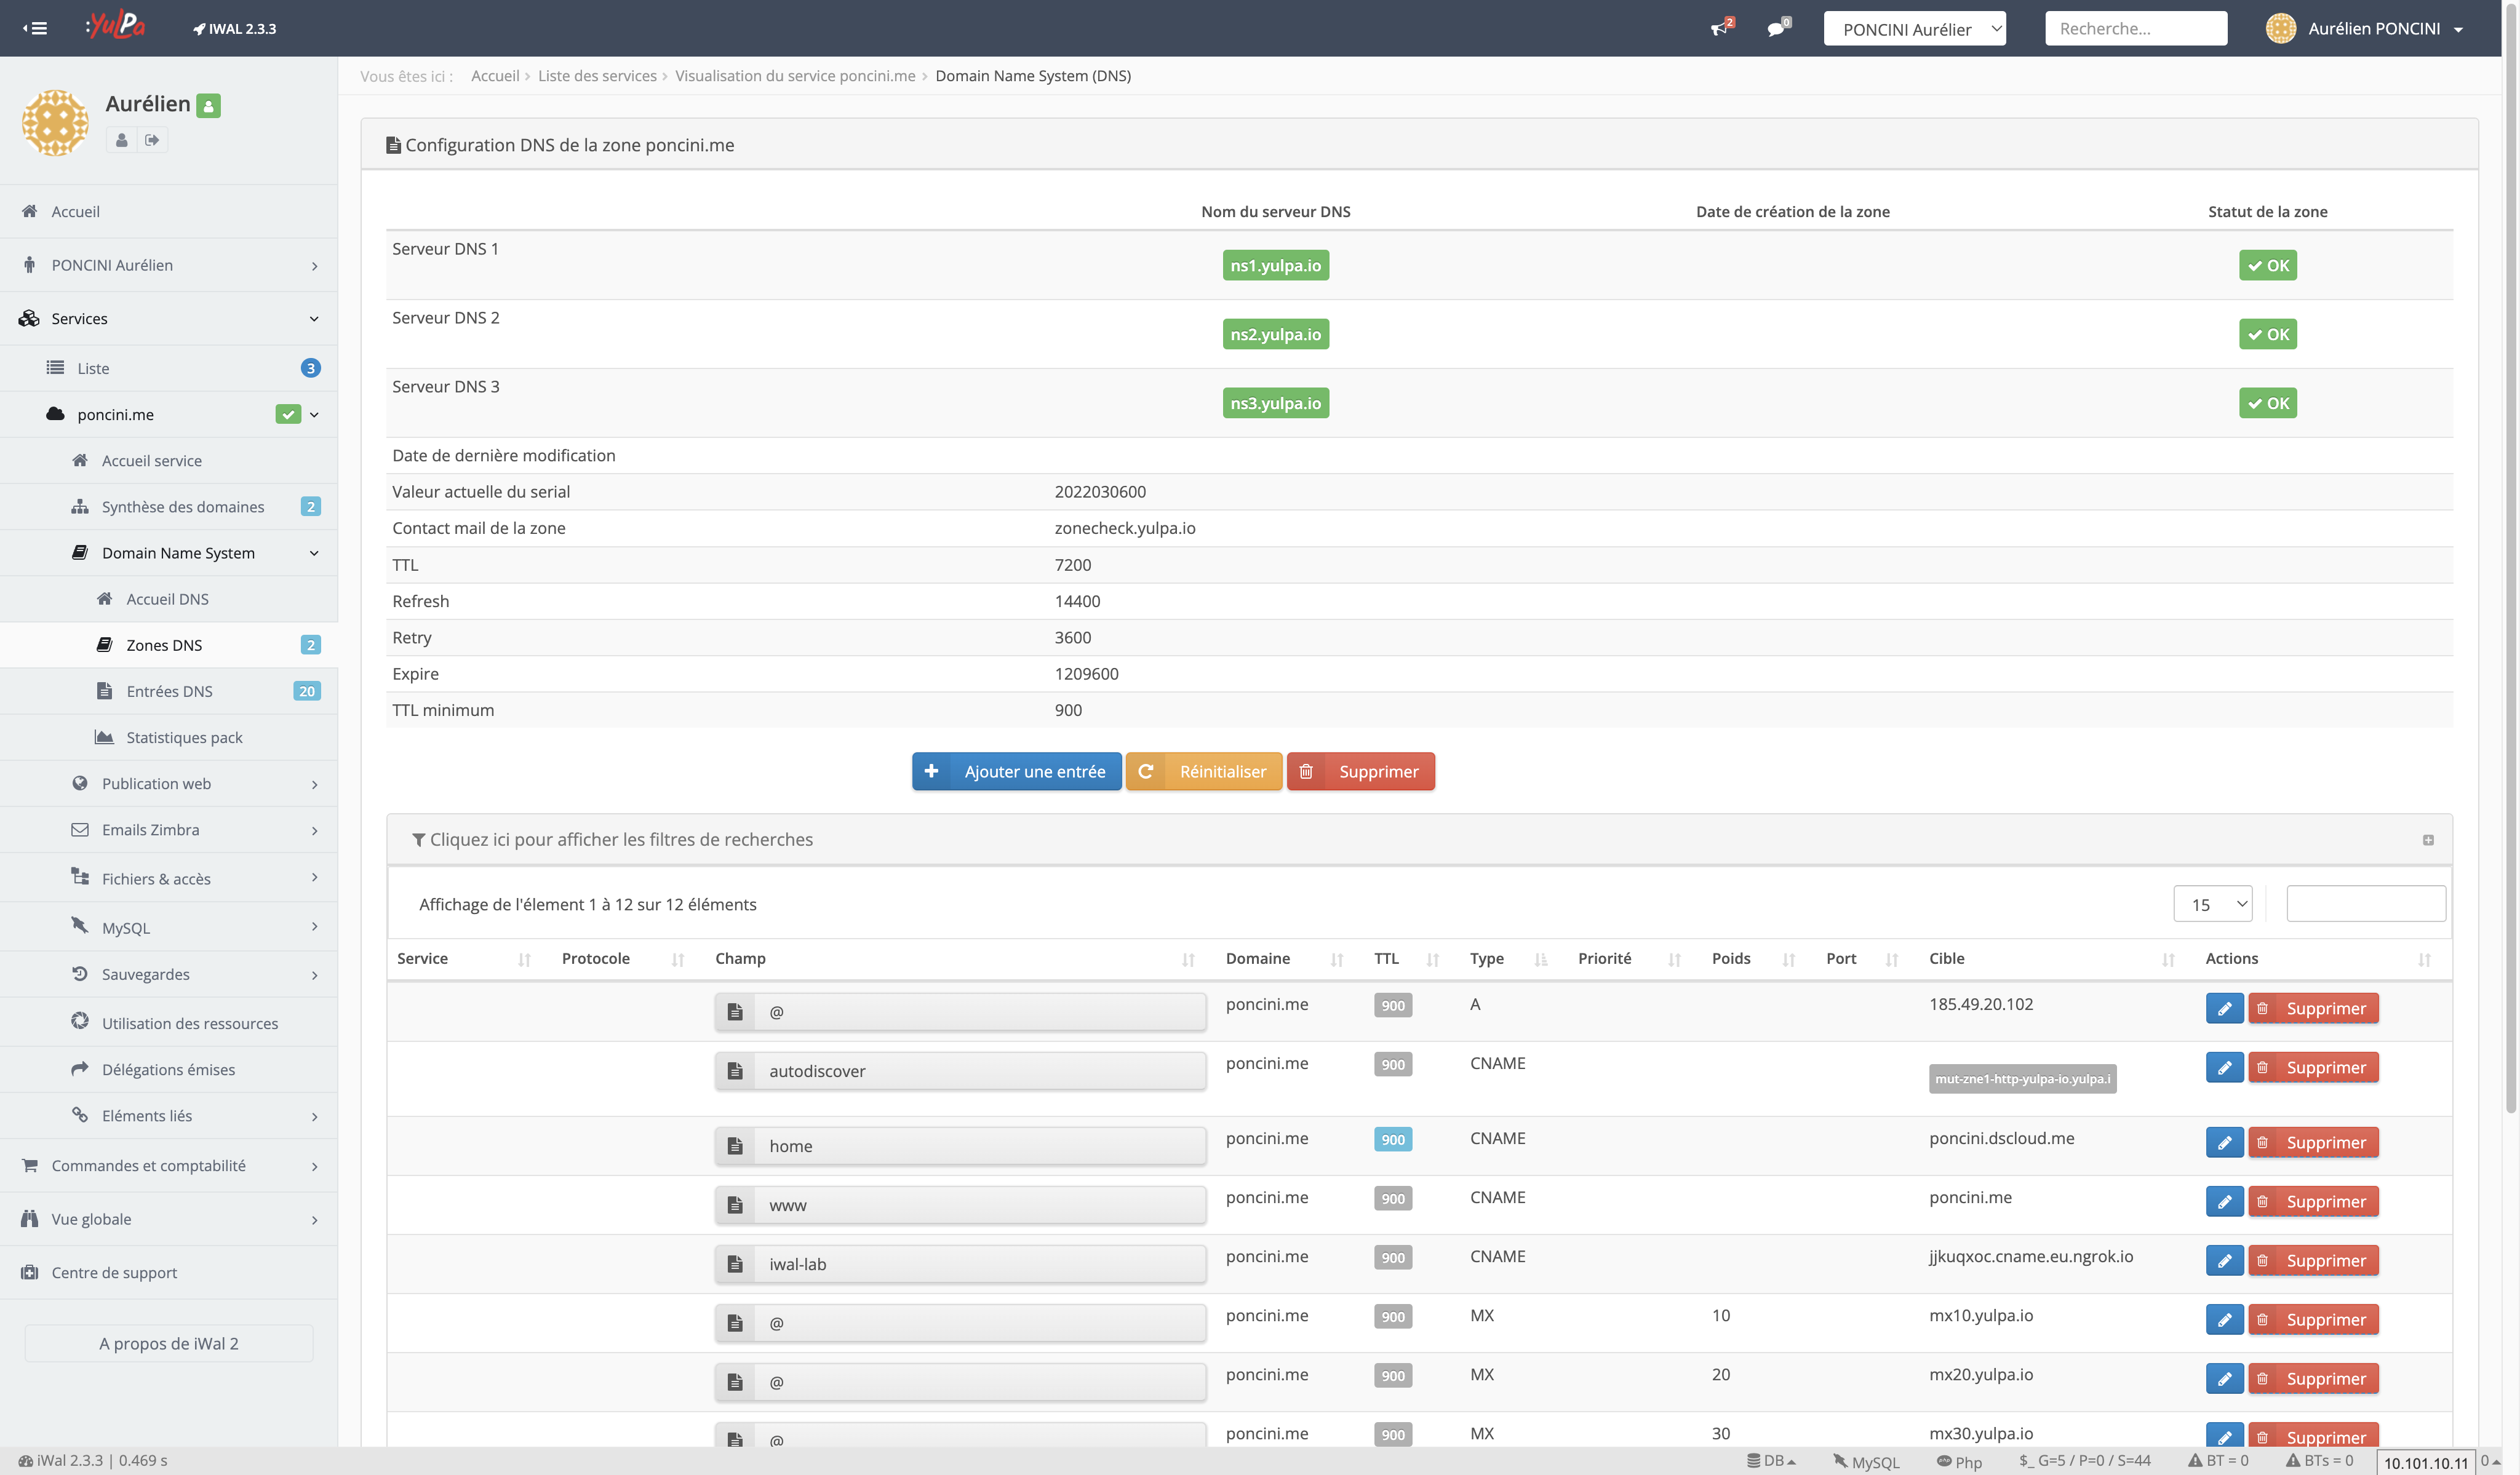Open chat messages bubble icon

click(x=1778, y=28)
